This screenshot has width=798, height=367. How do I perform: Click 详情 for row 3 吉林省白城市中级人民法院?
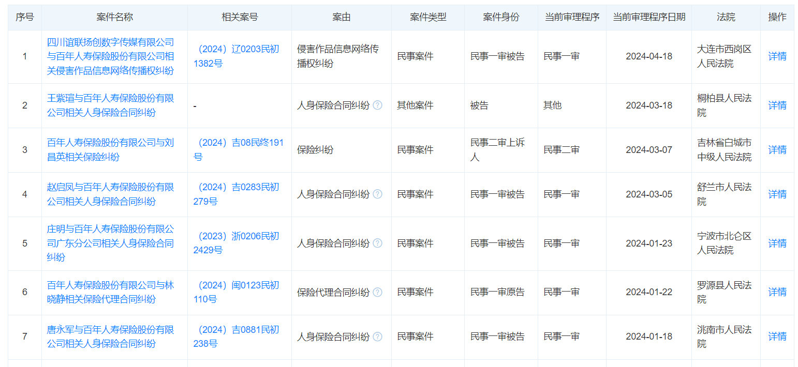[777, 150]
